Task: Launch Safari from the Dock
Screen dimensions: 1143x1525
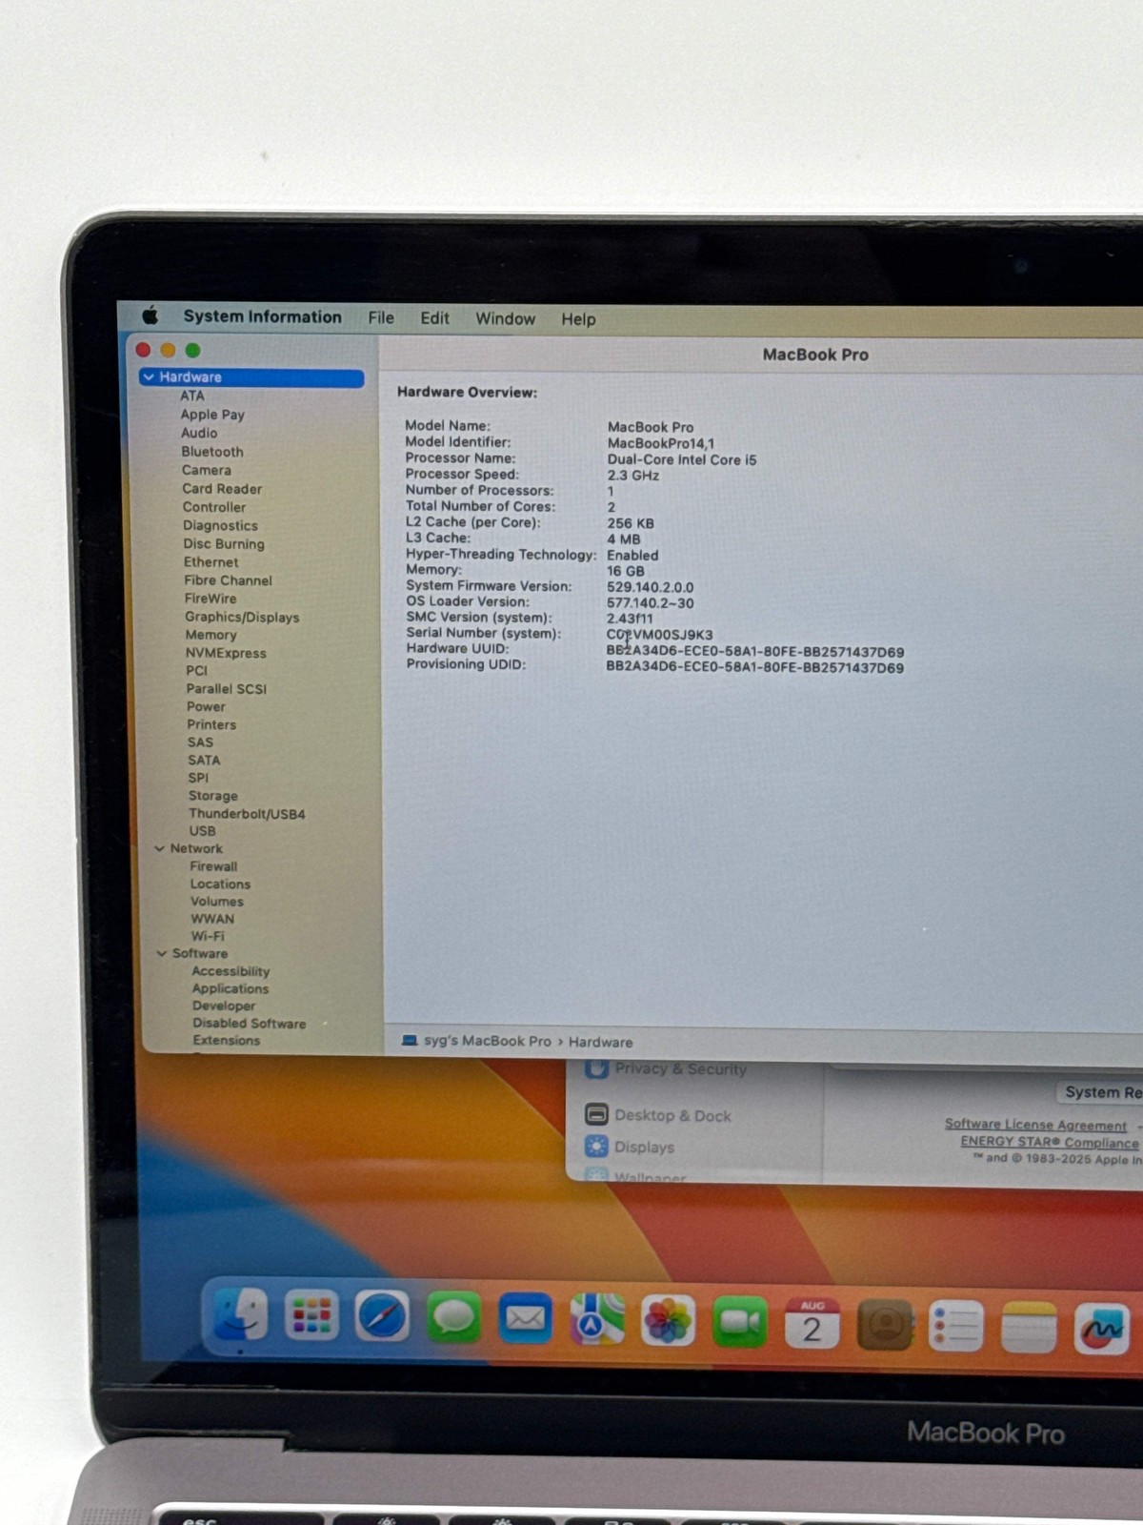Action: pos(382,1317)
